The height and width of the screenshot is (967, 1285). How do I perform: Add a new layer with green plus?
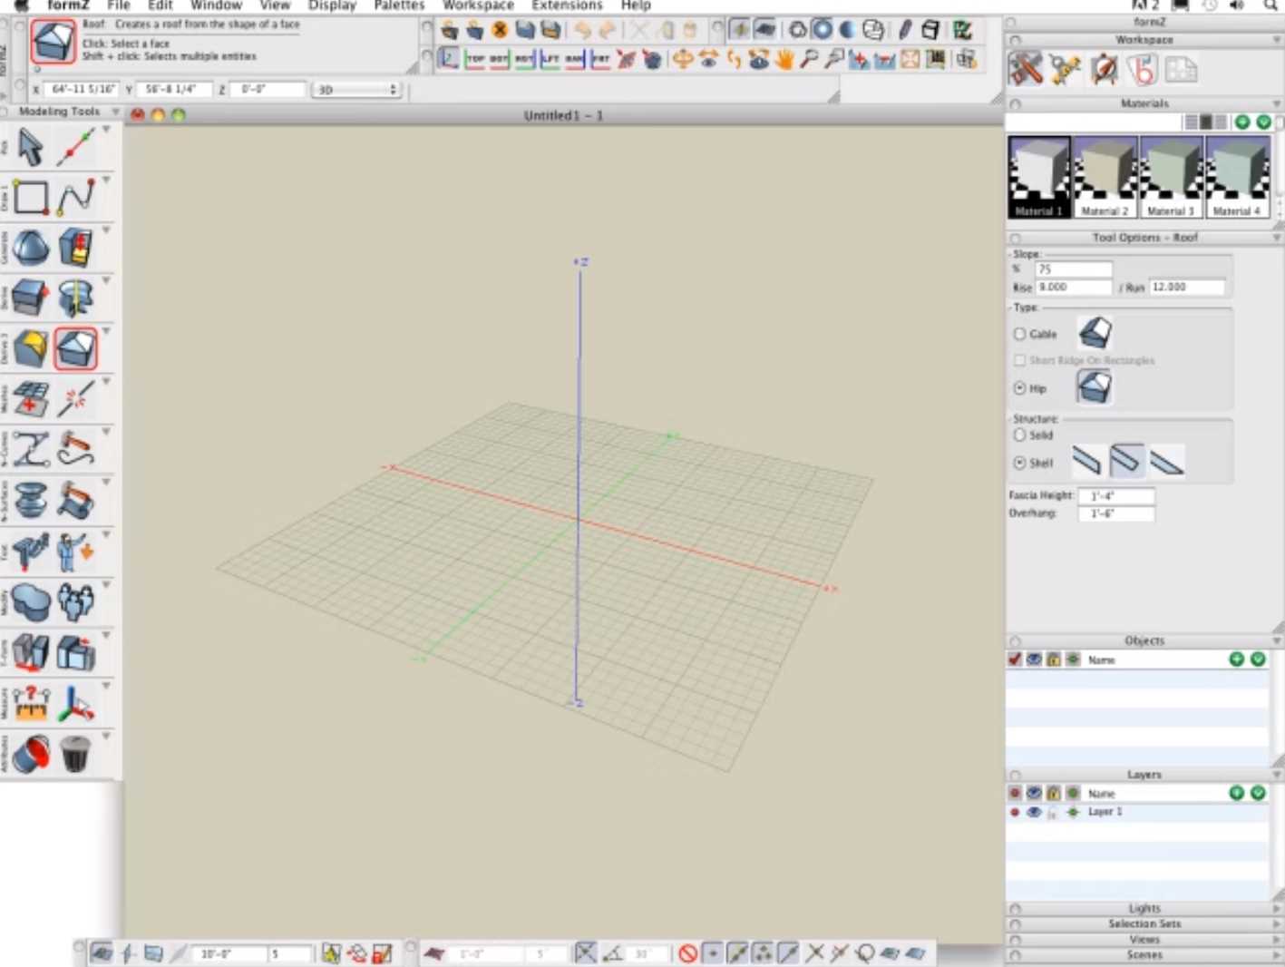(1236, 793)
